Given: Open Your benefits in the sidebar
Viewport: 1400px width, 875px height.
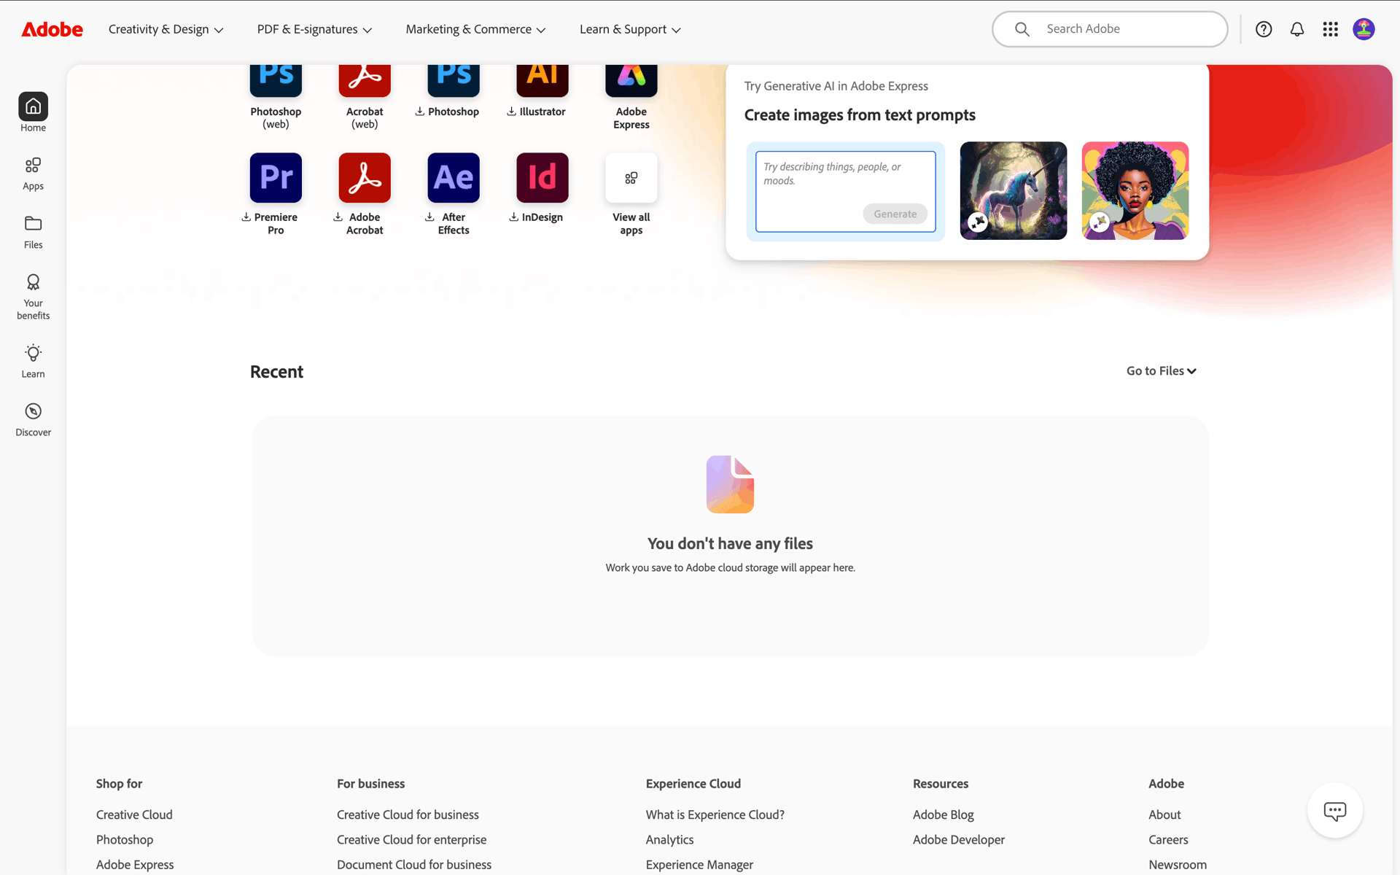Looking at the screenshot, I should pos(33,297).
